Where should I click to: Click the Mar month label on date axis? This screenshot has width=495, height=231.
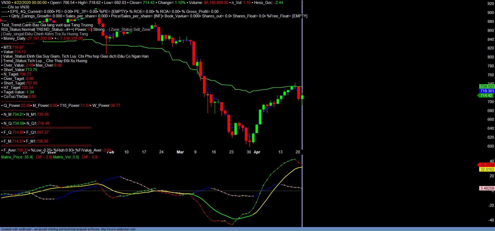click(180, 152)
